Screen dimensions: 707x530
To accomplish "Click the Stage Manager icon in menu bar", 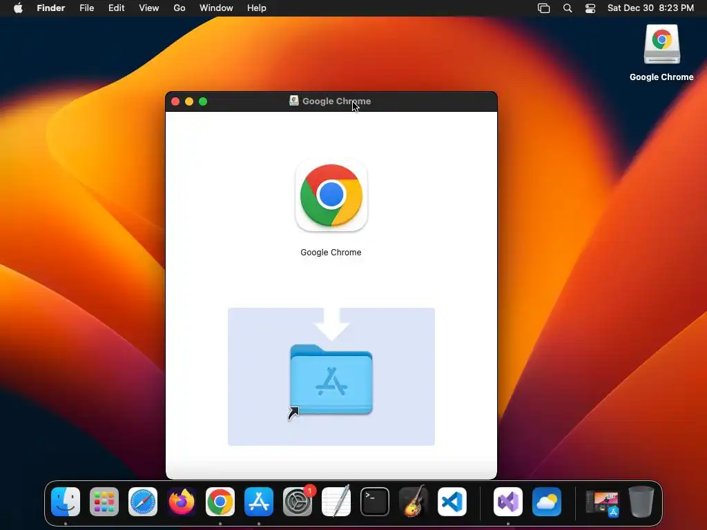I will 544,8.
